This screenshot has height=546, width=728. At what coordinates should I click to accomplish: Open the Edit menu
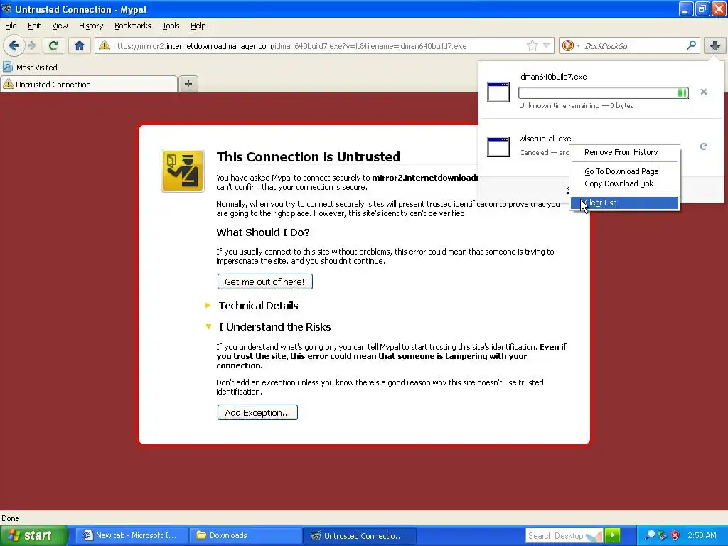pyautogui.click(x=34, y=26)
